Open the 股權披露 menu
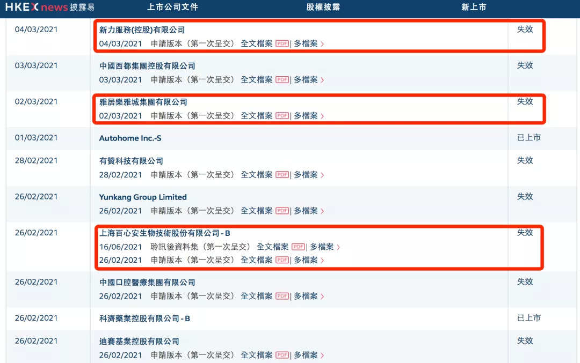Image resolution: width=580 pixels, height=363 pixels. (x=323, y=7)
